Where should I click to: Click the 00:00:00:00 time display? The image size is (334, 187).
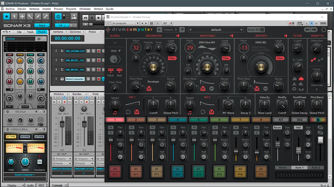[67, 38]
